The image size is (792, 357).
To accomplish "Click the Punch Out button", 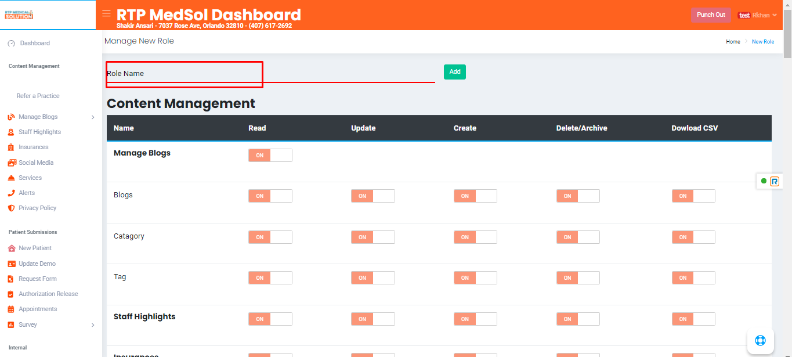I will [x=711, y=15].
